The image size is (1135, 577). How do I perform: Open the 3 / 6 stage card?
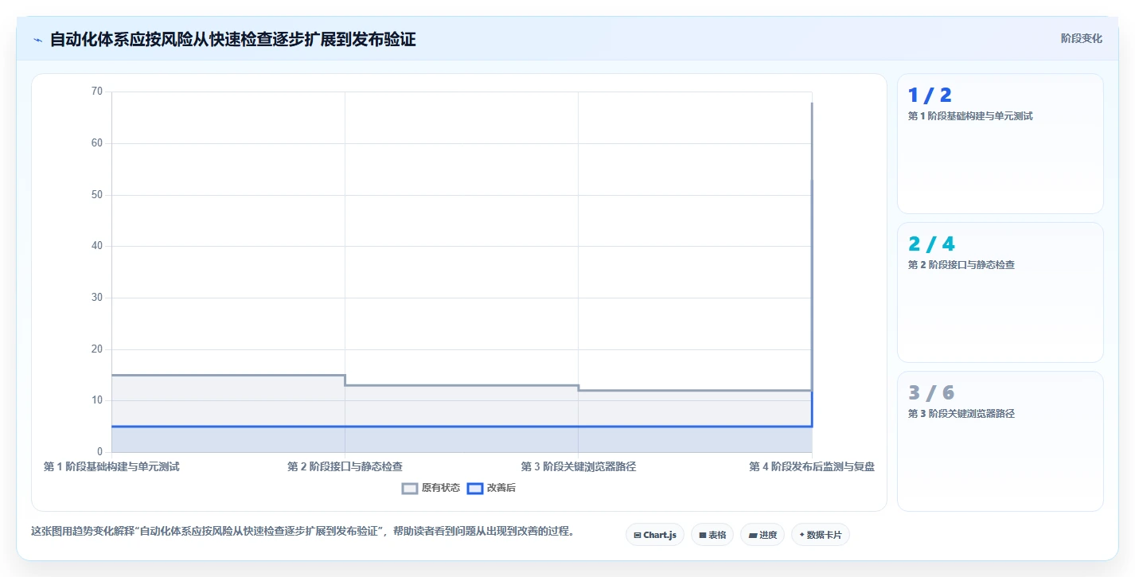tap(1000, 441)
